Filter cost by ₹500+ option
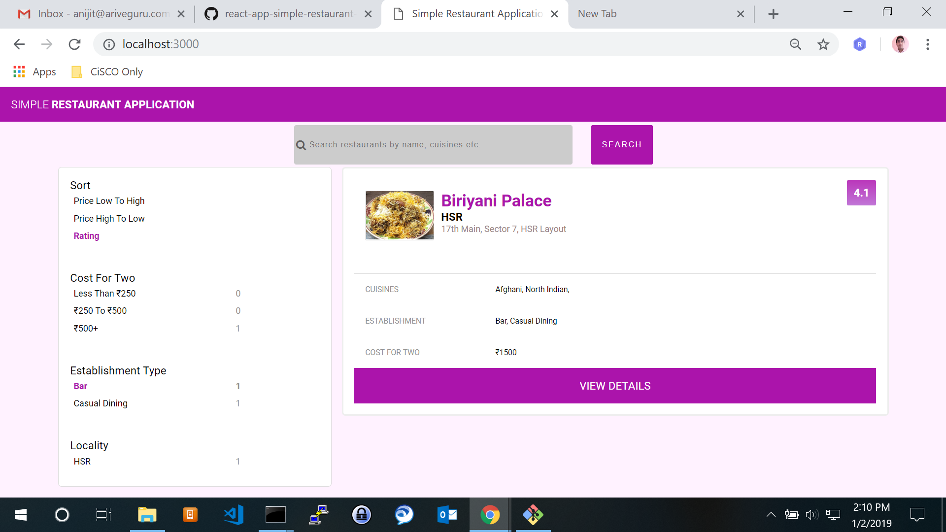Viewport: 946px width, 532px height. 86,329
